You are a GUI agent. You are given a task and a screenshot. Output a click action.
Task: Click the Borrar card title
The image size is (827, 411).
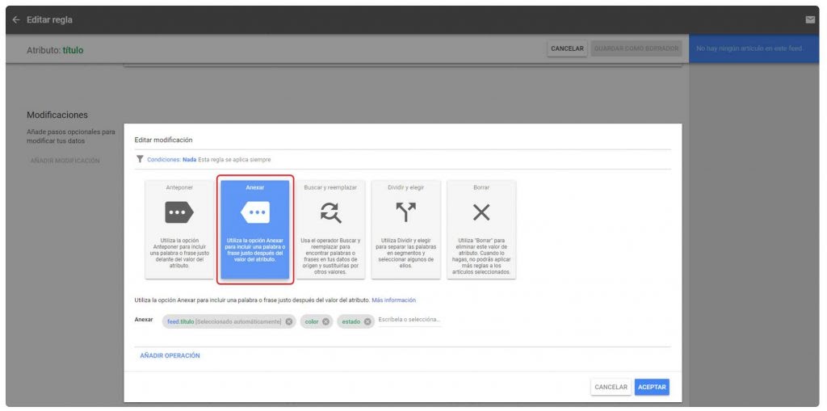click(481, 187)
